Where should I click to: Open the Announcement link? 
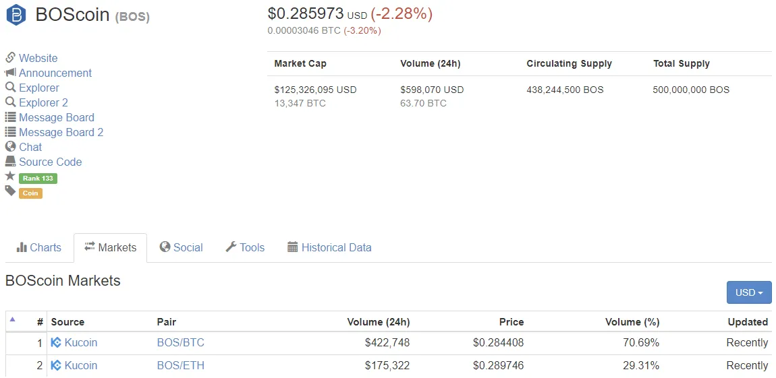click(x=55, y=73)
